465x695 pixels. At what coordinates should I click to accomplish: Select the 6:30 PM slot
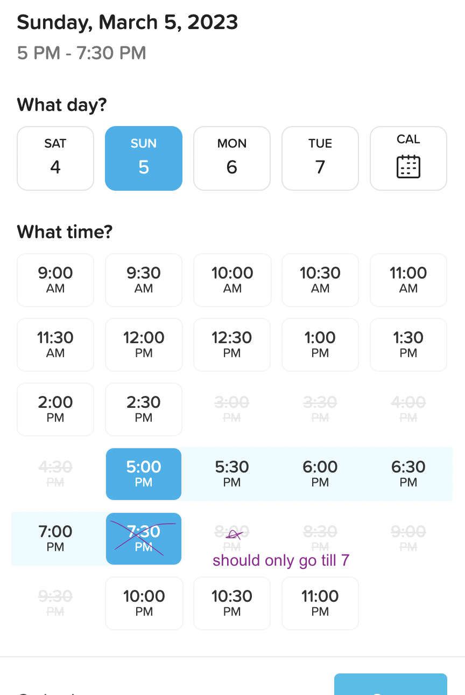(408, 474)
